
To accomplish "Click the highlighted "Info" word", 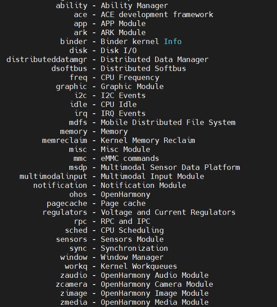I will (x=173, y=41).
